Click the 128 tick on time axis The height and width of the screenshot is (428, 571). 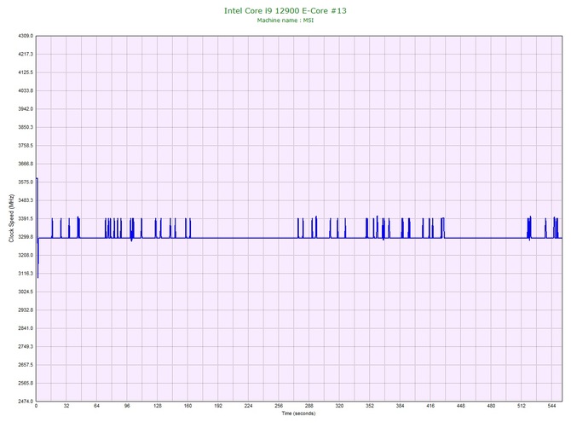click(158, 406)
